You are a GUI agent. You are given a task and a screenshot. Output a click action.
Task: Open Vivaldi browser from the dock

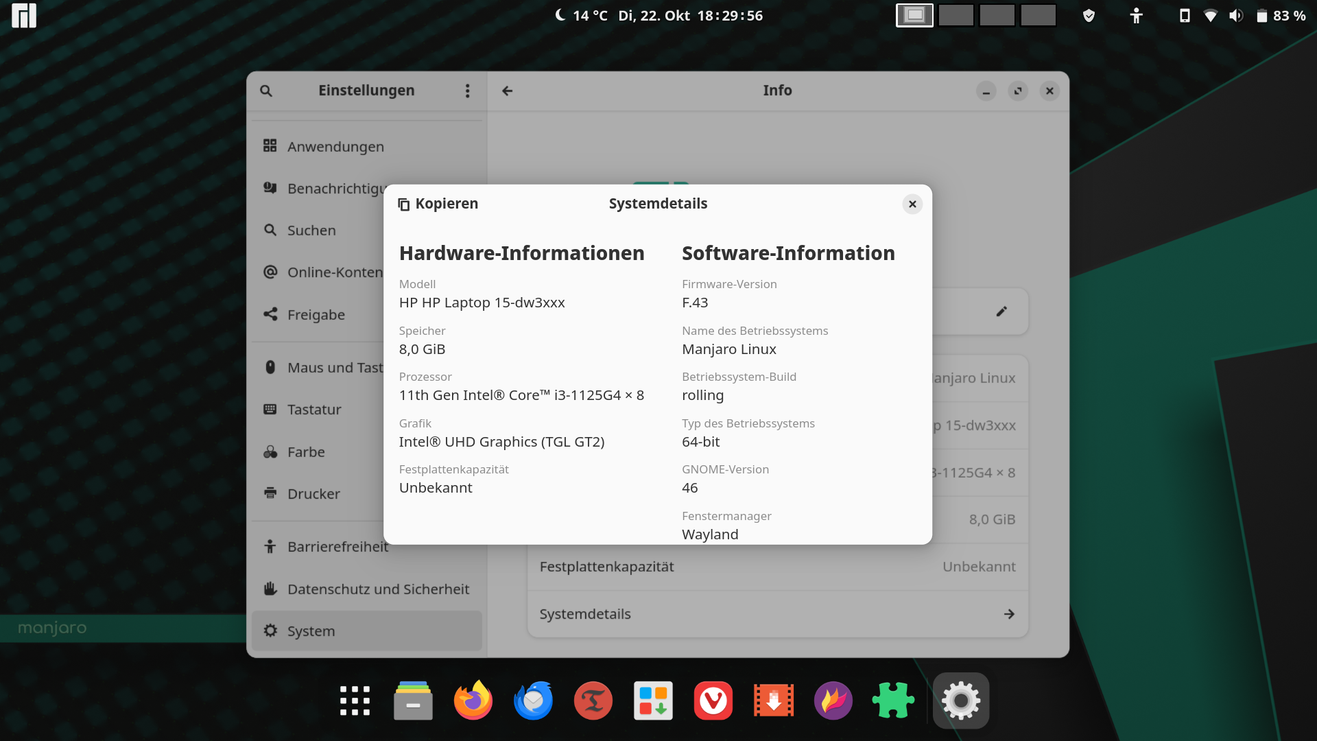tap(713, 701)
